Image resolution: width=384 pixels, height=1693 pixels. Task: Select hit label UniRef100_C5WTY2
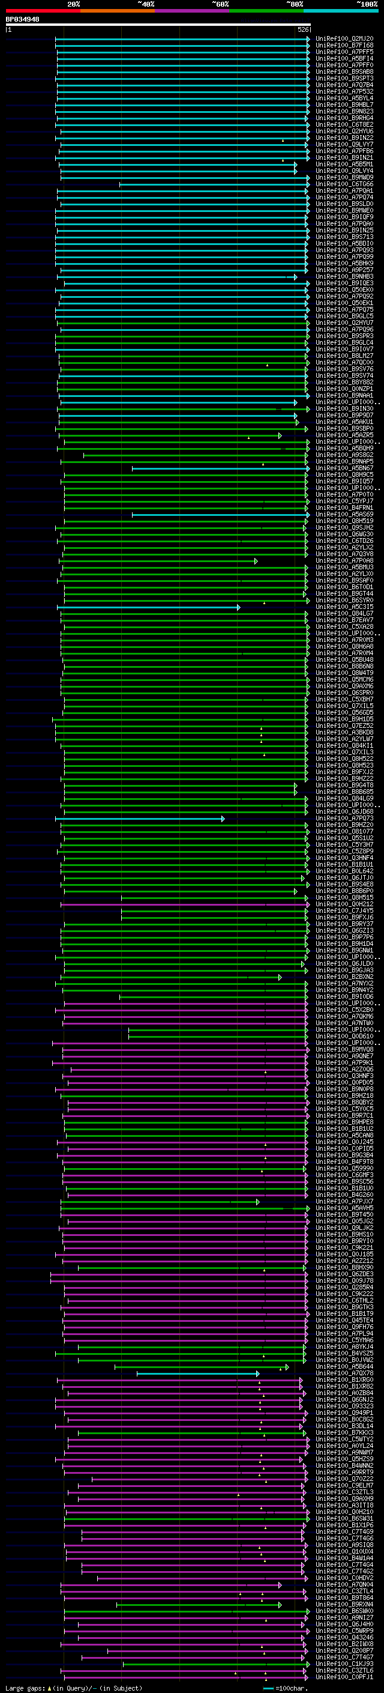pos(344,1440)
